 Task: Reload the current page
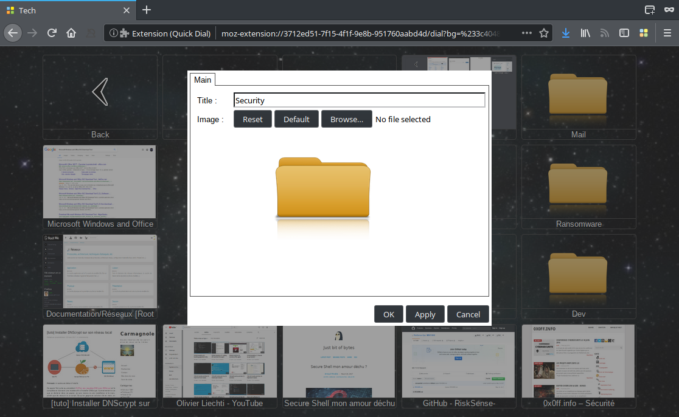pos(52,33)
